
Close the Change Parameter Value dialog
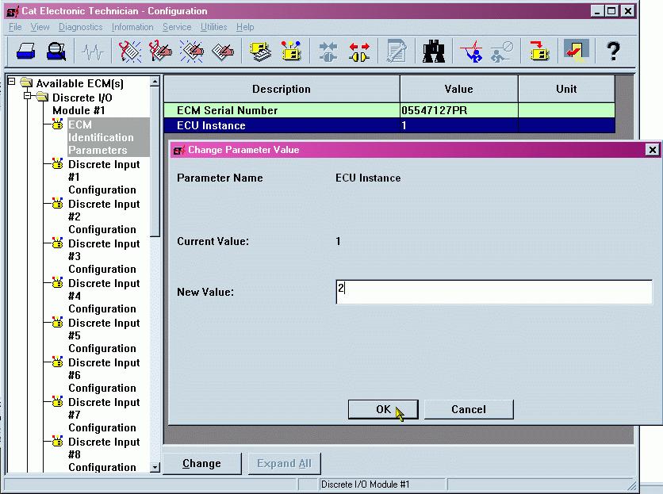click(653, 150)
